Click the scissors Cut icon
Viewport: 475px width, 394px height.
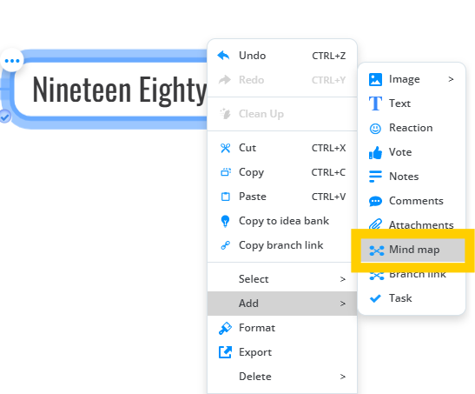226,148
